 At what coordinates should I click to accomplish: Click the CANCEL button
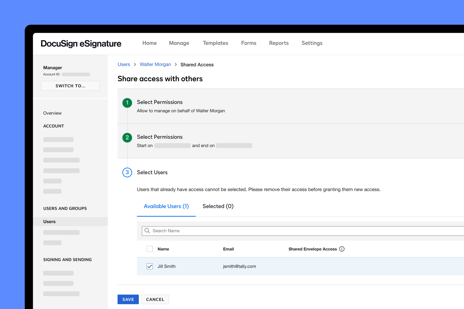click(x=155, y=299)
